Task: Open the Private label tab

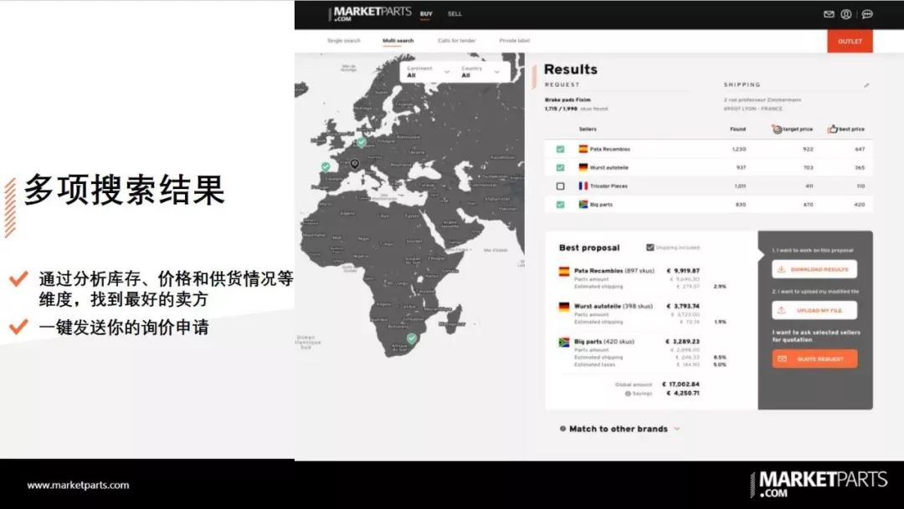Action: (514, 41)
